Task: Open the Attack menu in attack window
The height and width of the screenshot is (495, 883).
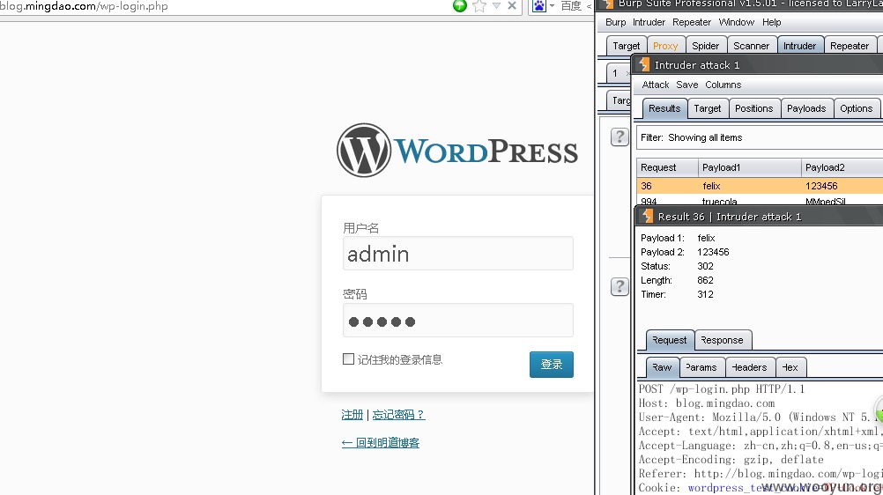Action: [x=656, y=85]
